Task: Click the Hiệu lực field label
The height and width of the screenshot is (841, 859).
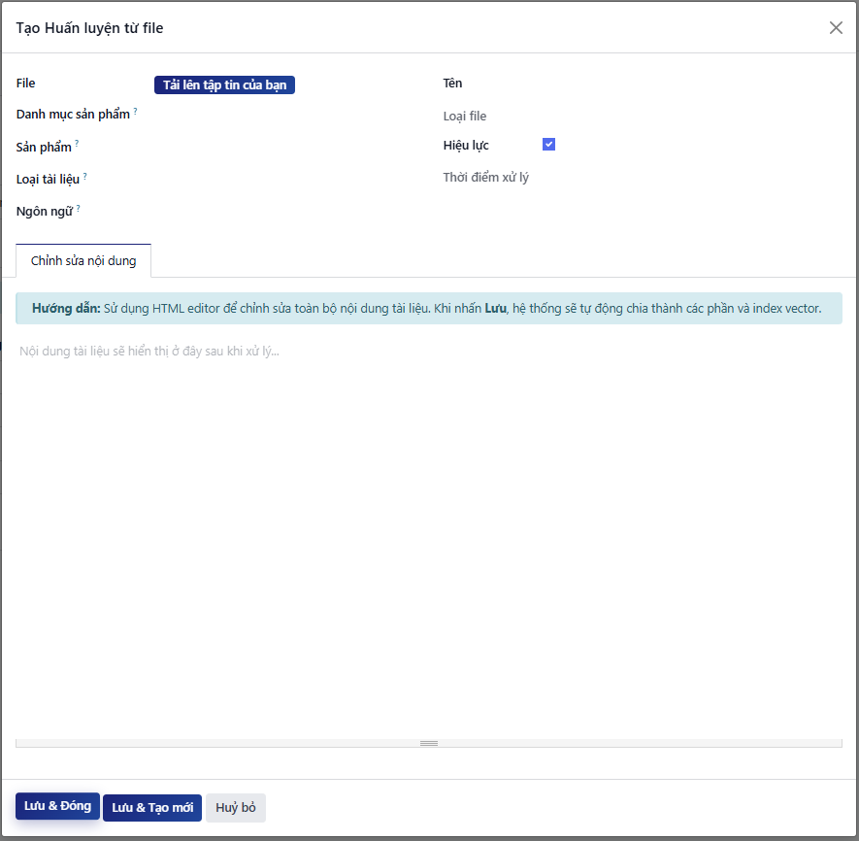Action: pyautogui.click(x=466, y=146)
